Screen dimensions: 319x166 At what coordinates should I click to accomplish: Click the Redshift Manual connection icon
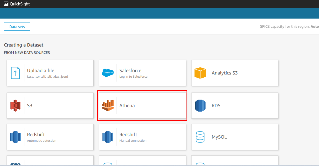(x=108, y=137)
